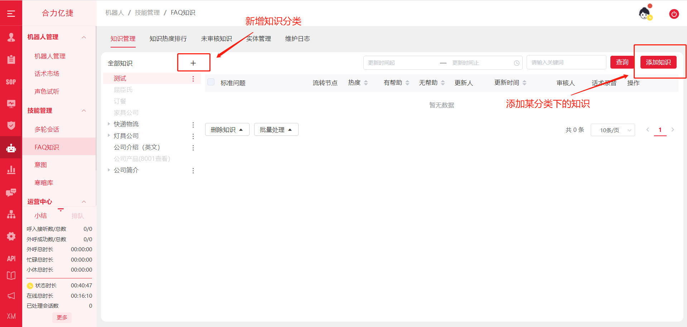Collapse the 机器人管理 menu section
Viewport: 687px width, 327px height.
click(x=84, y=37)
